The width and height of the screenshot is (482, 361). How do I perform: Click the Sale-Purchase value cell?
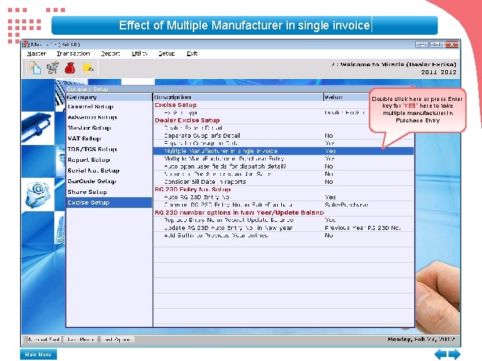tap(347, 205)
